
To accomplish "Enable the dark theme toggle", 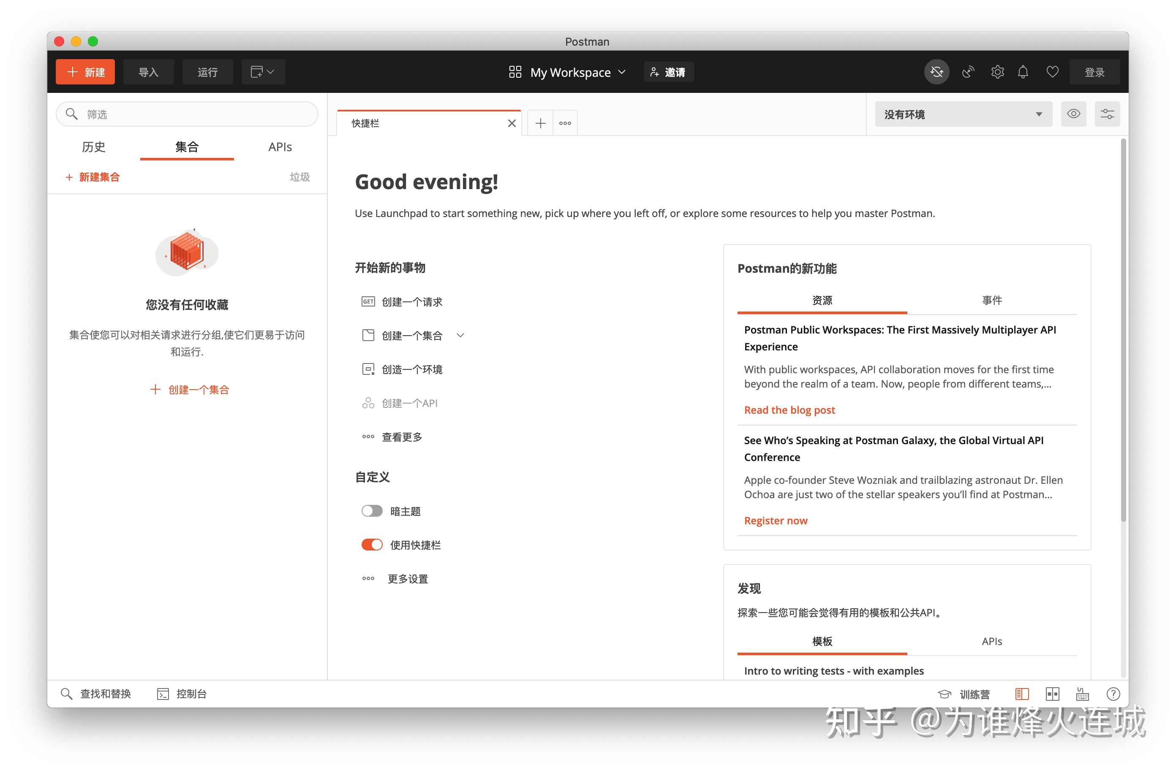I will click(372, 511).
